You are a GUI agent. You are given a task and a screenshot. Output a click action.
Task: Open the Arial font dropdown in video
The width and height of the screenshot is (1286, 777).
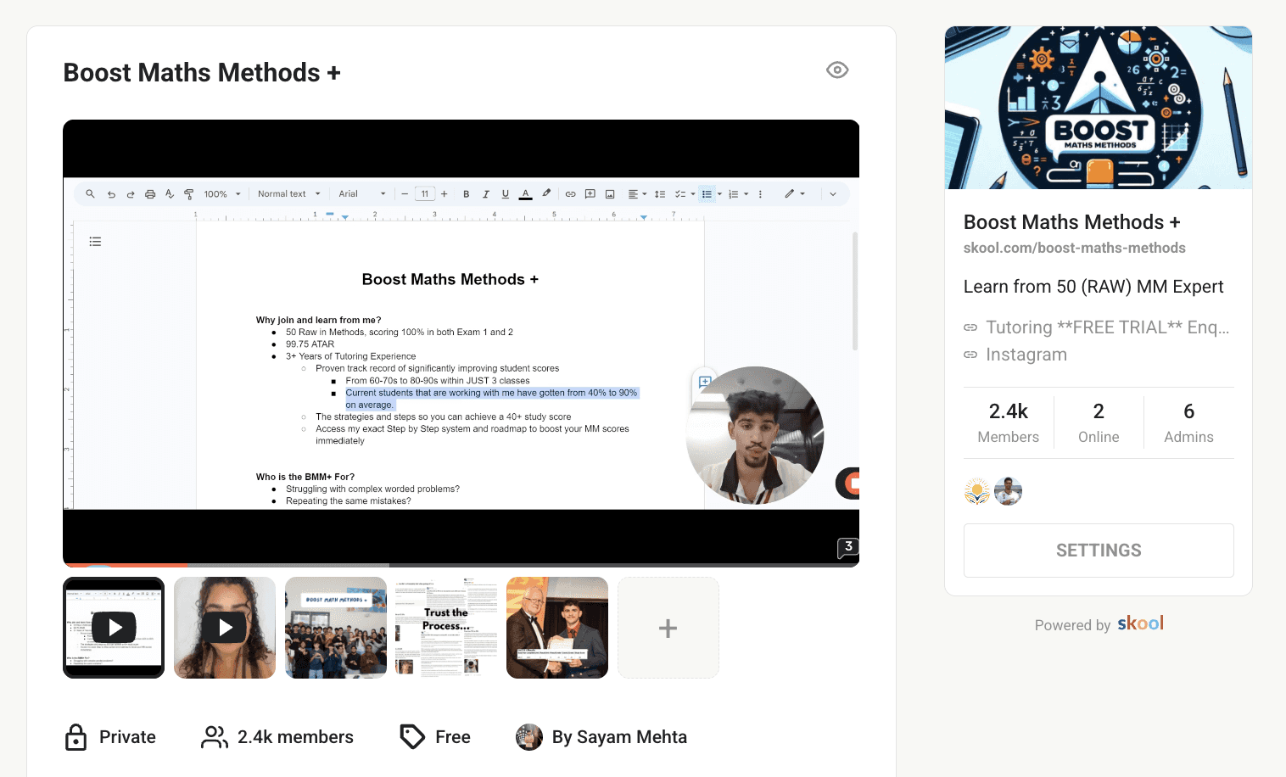(x=362, y=194)
